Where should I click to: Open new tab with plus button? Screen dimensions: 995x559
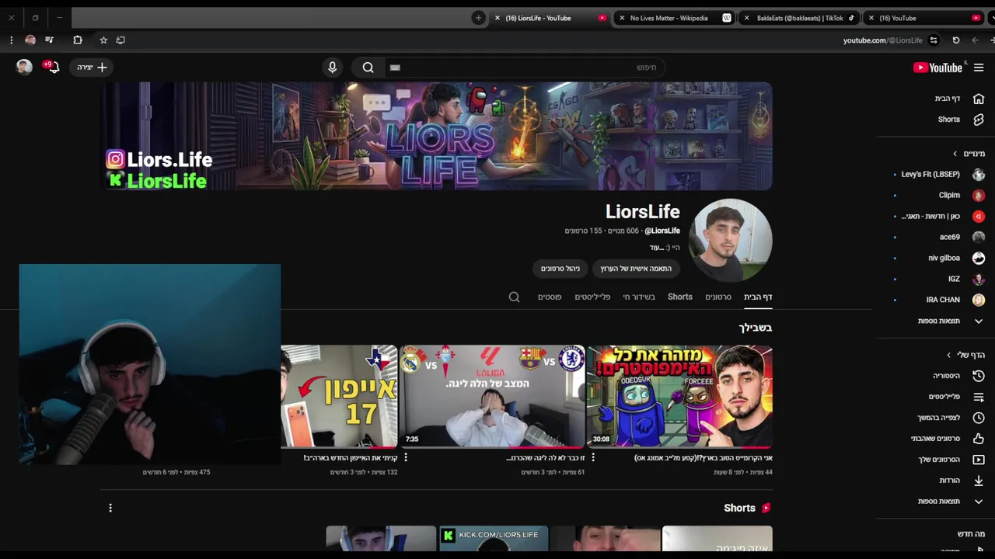point(478,18)
